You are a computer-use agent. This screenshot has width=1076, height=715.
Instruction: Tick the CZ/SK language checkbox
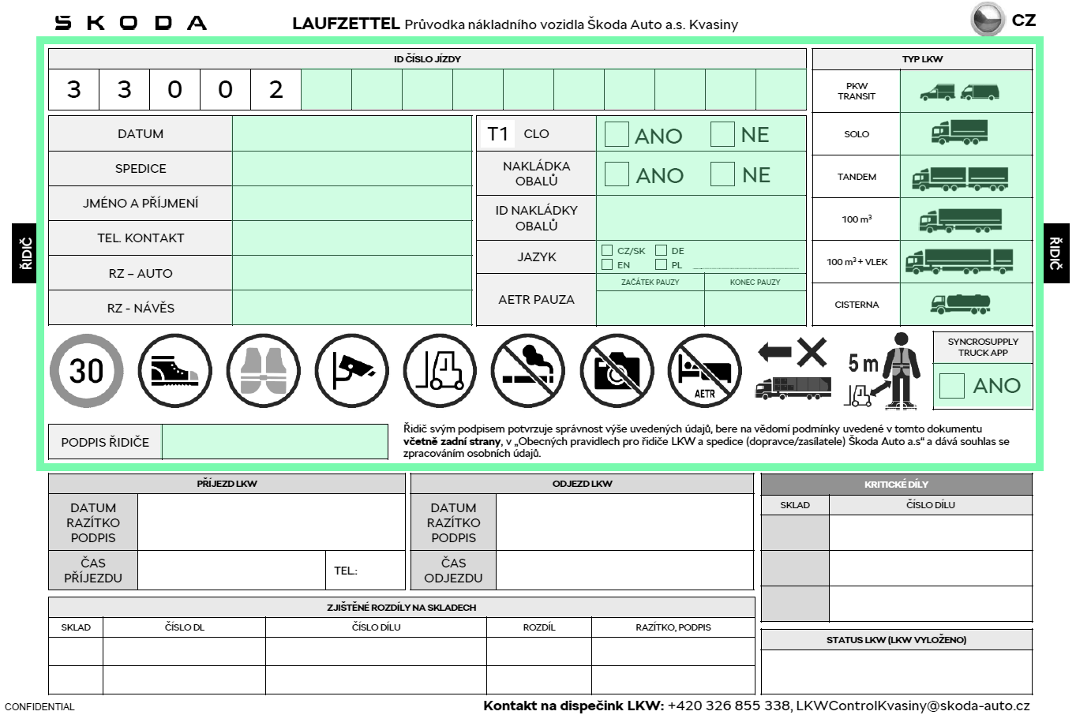[607, 251]
